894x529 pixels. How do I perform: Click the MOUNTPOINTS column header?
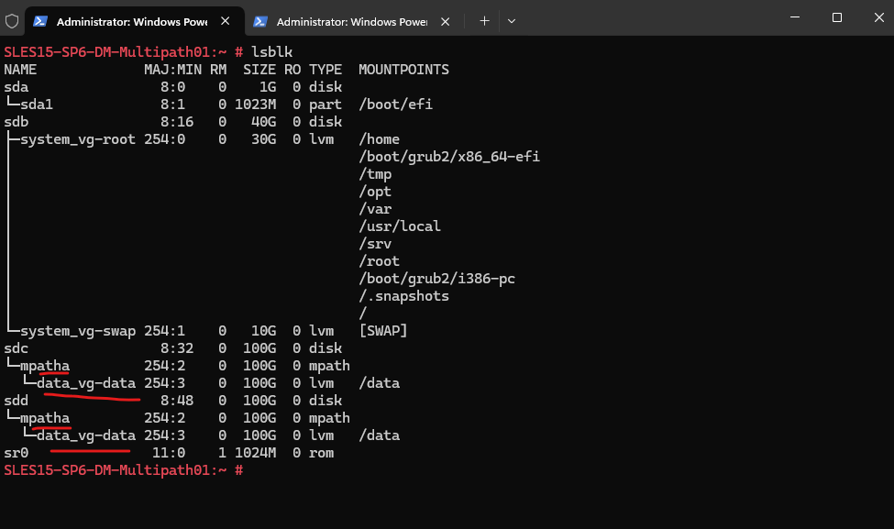pyautogui.click(x=403, y=70)
